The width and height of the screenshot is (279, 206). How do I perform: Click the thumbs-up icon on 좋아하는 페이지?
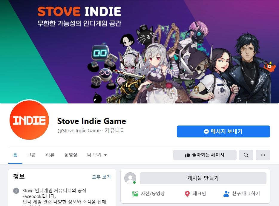coord(188,155)
